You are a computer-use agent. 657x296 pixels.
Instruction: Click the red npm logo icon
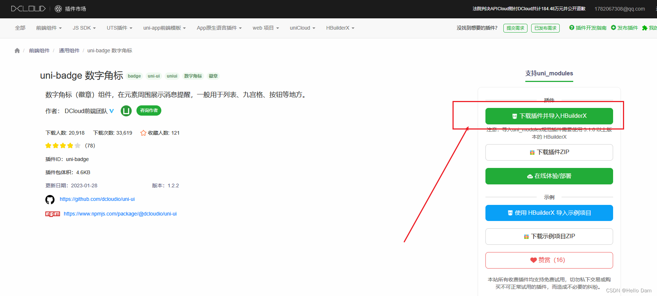pos(53,214)
